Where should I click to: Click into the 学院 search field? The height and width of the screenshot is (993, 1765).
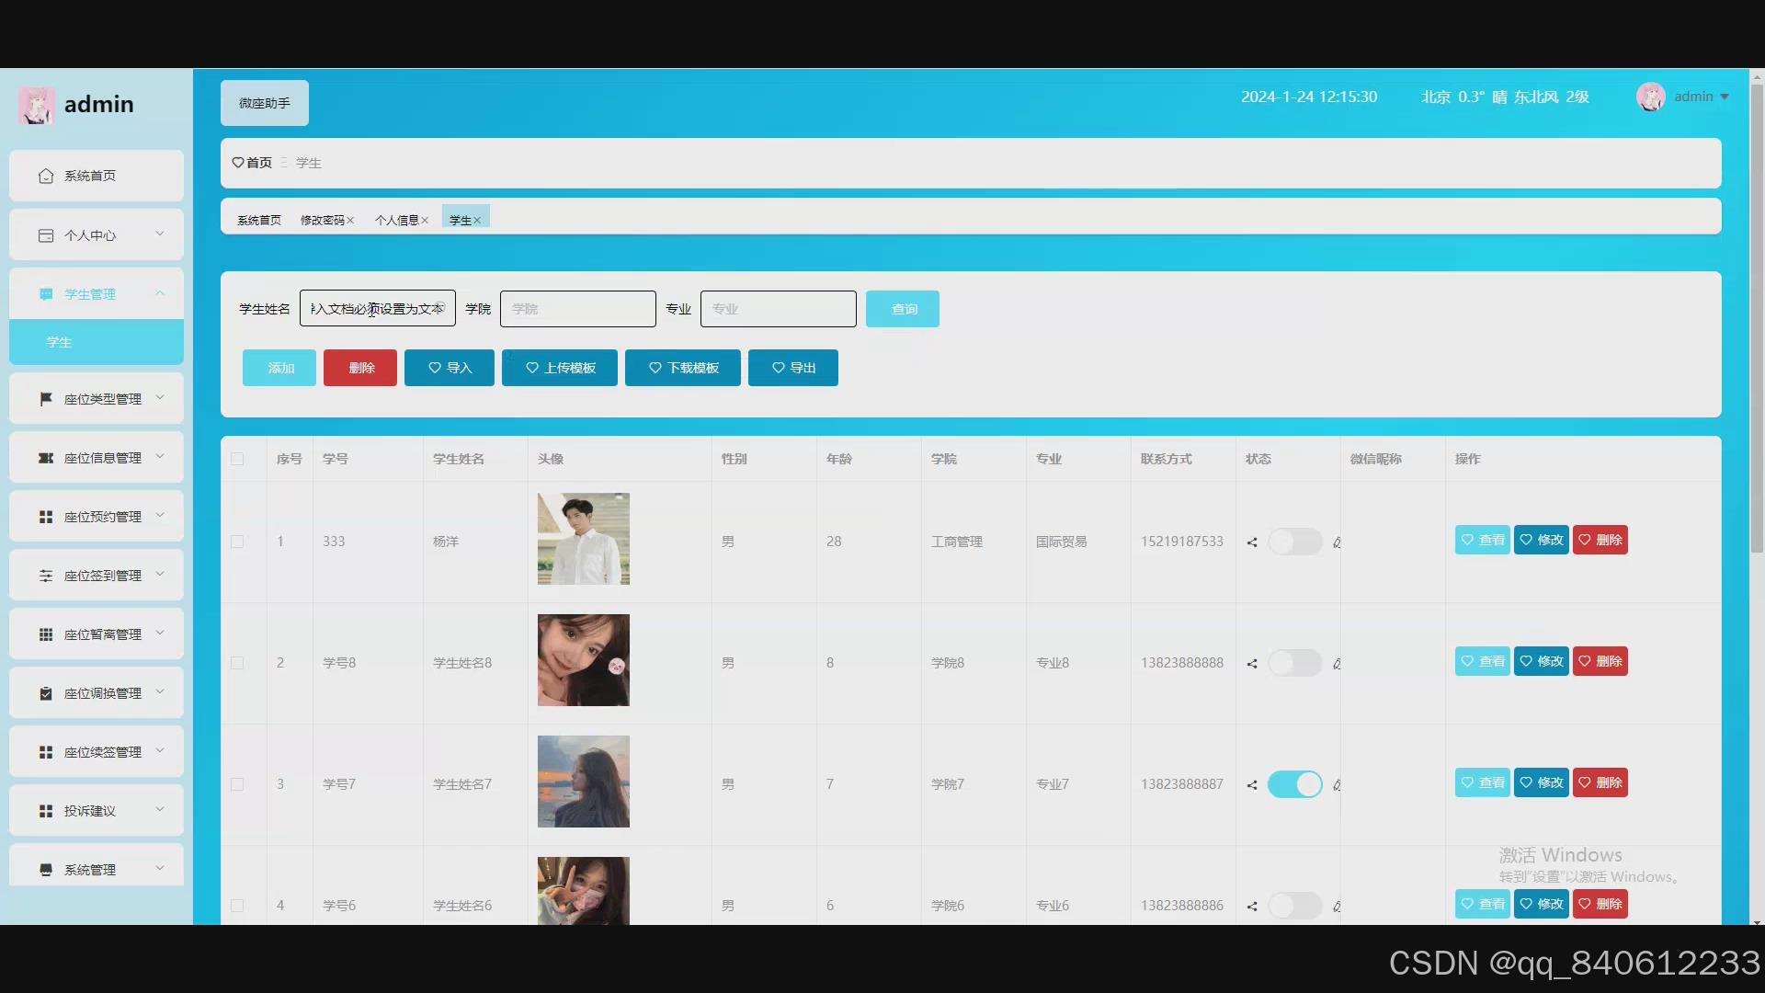(577, 309)
